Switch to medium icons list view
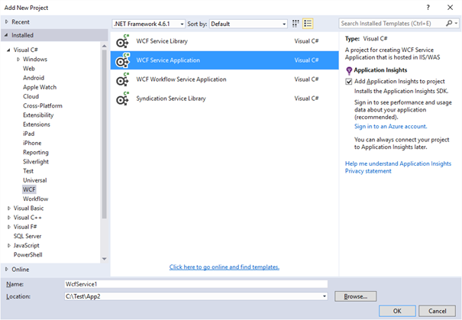 tap(308, 24)
